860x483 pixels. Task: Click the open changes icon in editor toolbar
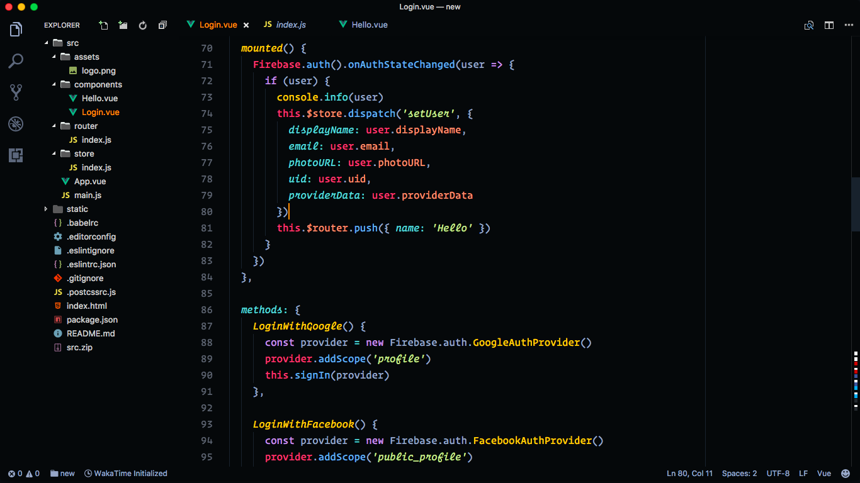(809, 25)
